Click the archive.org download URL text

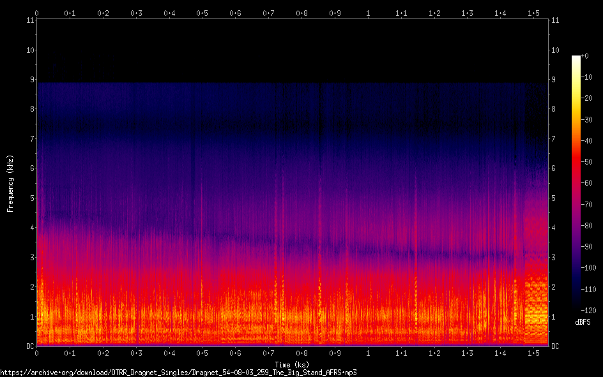178,372
